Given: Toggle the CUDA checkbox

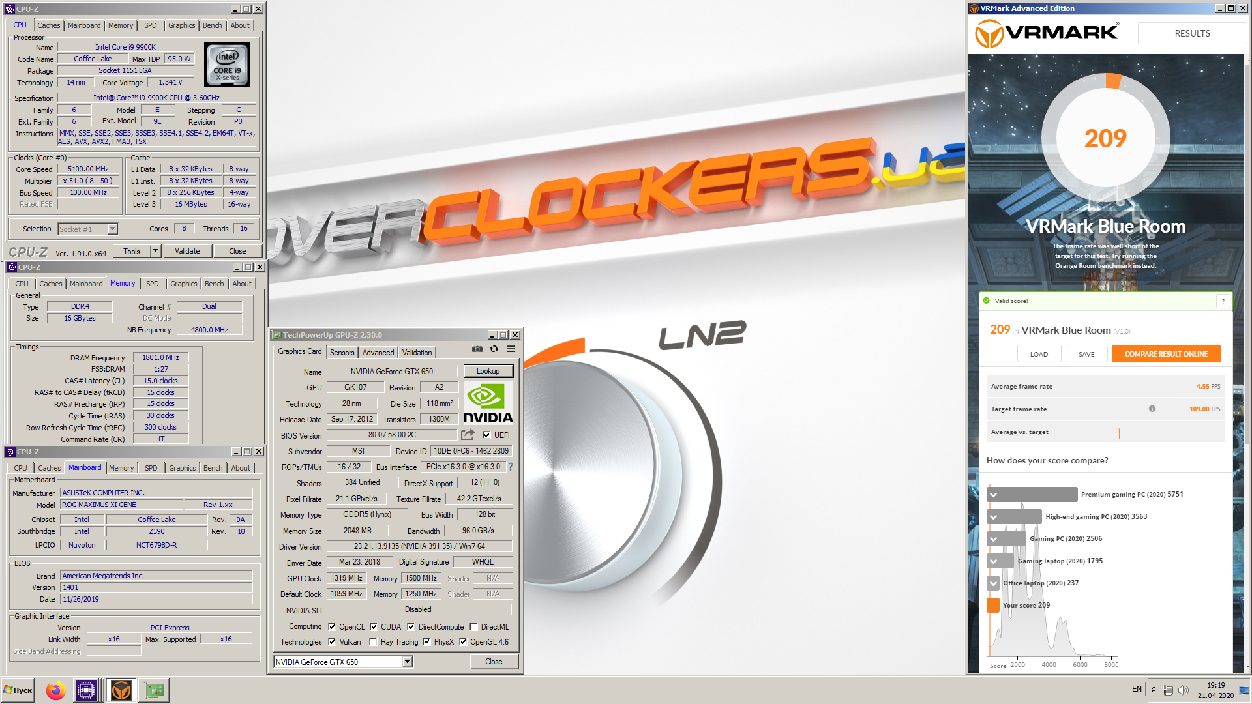Looking at the screenshot, I should tap(374, 627).
